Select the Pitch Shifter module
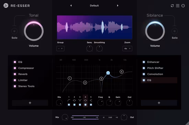This screenshot has width=189, height=125. pyautogui.click(x=155, y=68)
